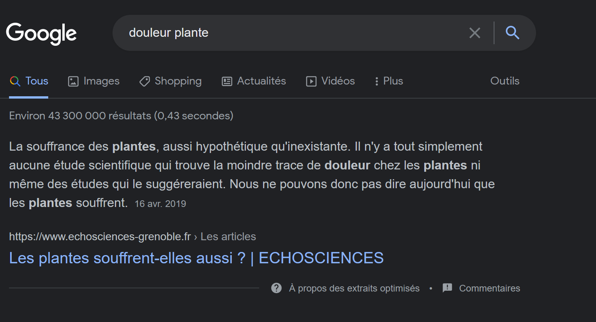Click the newspaper icon beside Actualités

tap(227, 81)
